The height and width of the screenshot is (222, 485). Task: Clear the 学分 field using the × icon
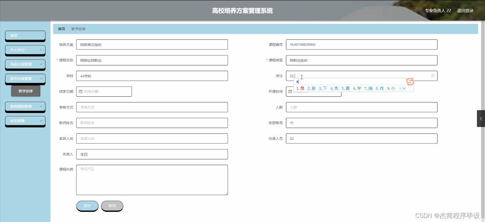433,76
